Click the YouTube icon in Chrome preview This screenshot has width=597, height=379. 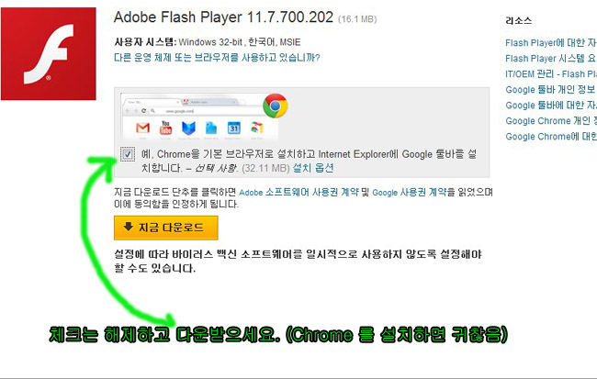pos(165,128)
